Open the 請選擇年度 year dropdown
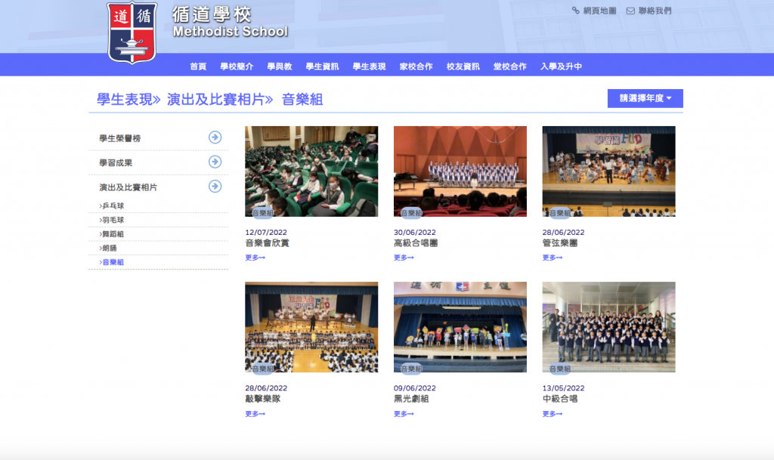 pyautogui.click(x=645, y=98)
